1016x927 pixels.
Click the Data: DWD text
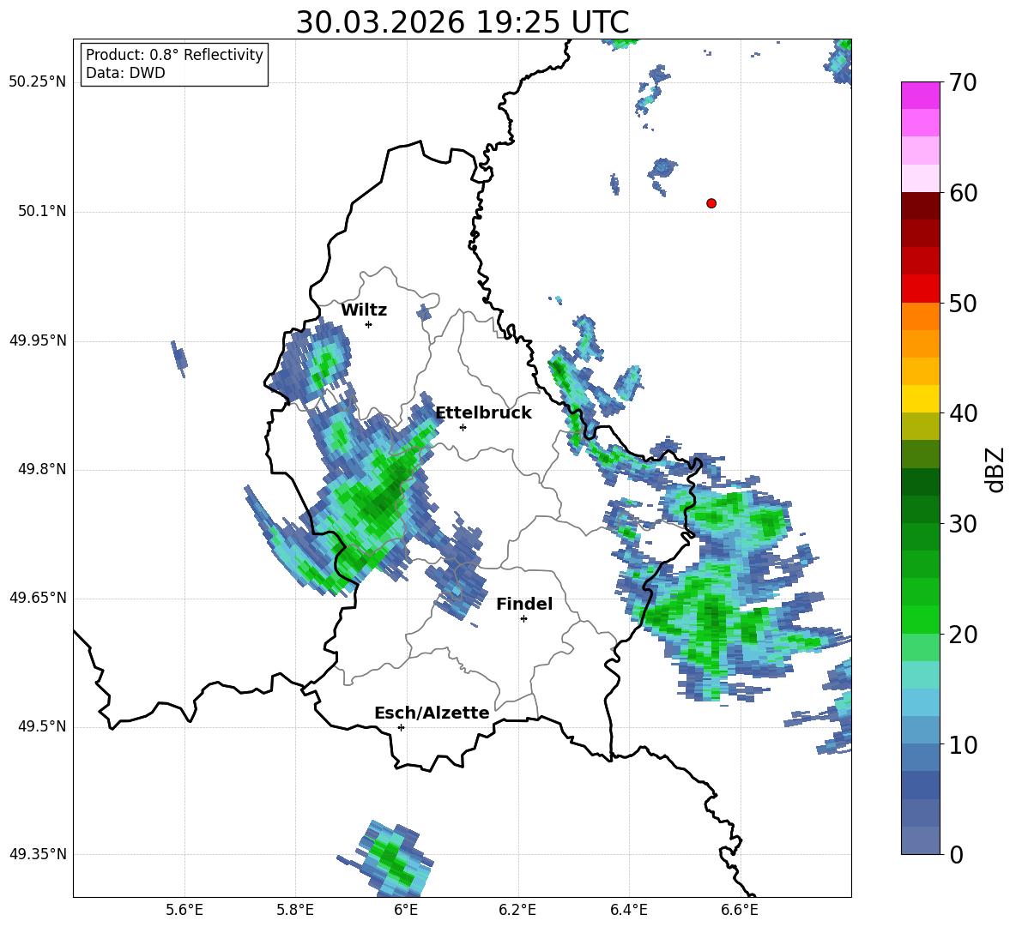pos(125,73)
